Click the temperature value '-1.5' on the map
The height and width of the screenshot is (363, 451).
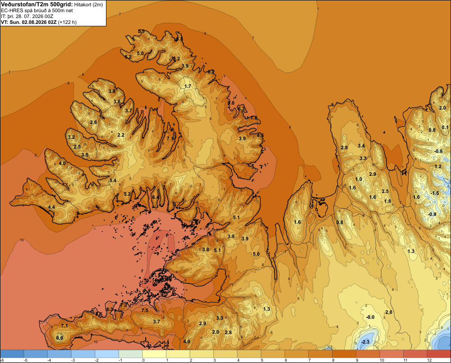point(435,193)
